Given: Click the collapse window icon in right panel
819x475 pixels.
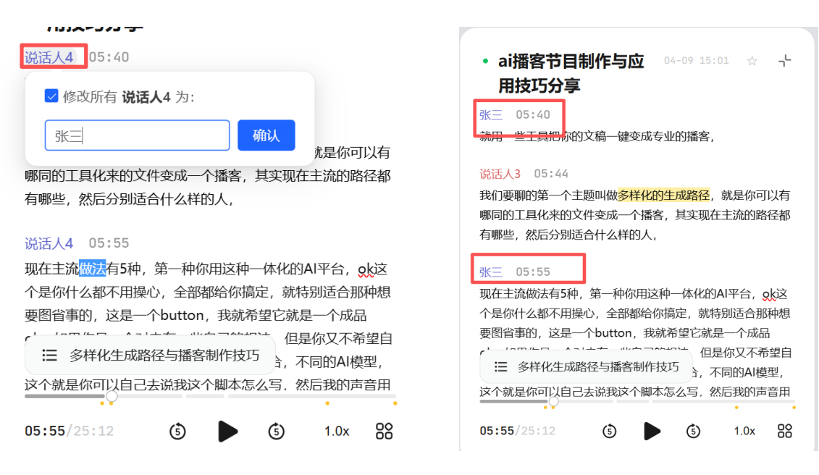Looking at the screenshot, I should click(x=784, y=61).
